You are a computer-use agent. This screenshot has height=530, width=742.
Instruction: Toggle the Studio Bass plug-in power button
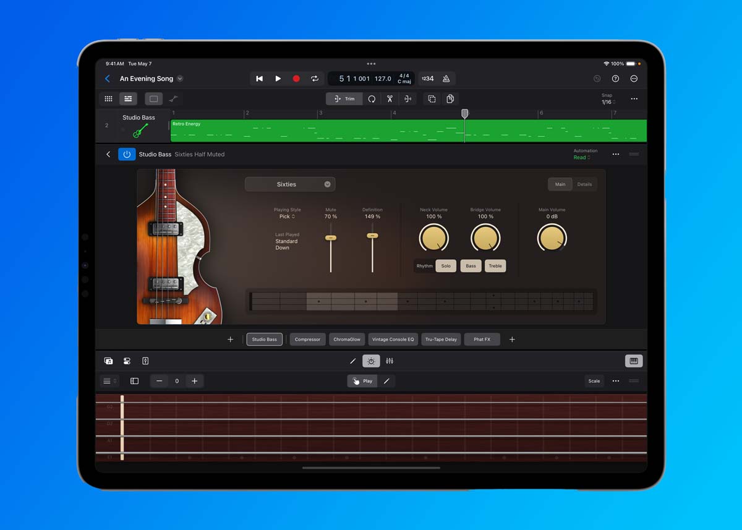[127, 154]
